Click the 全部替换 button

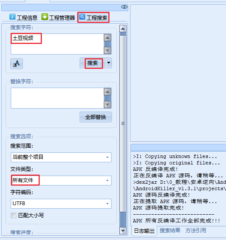pos(96,117)
